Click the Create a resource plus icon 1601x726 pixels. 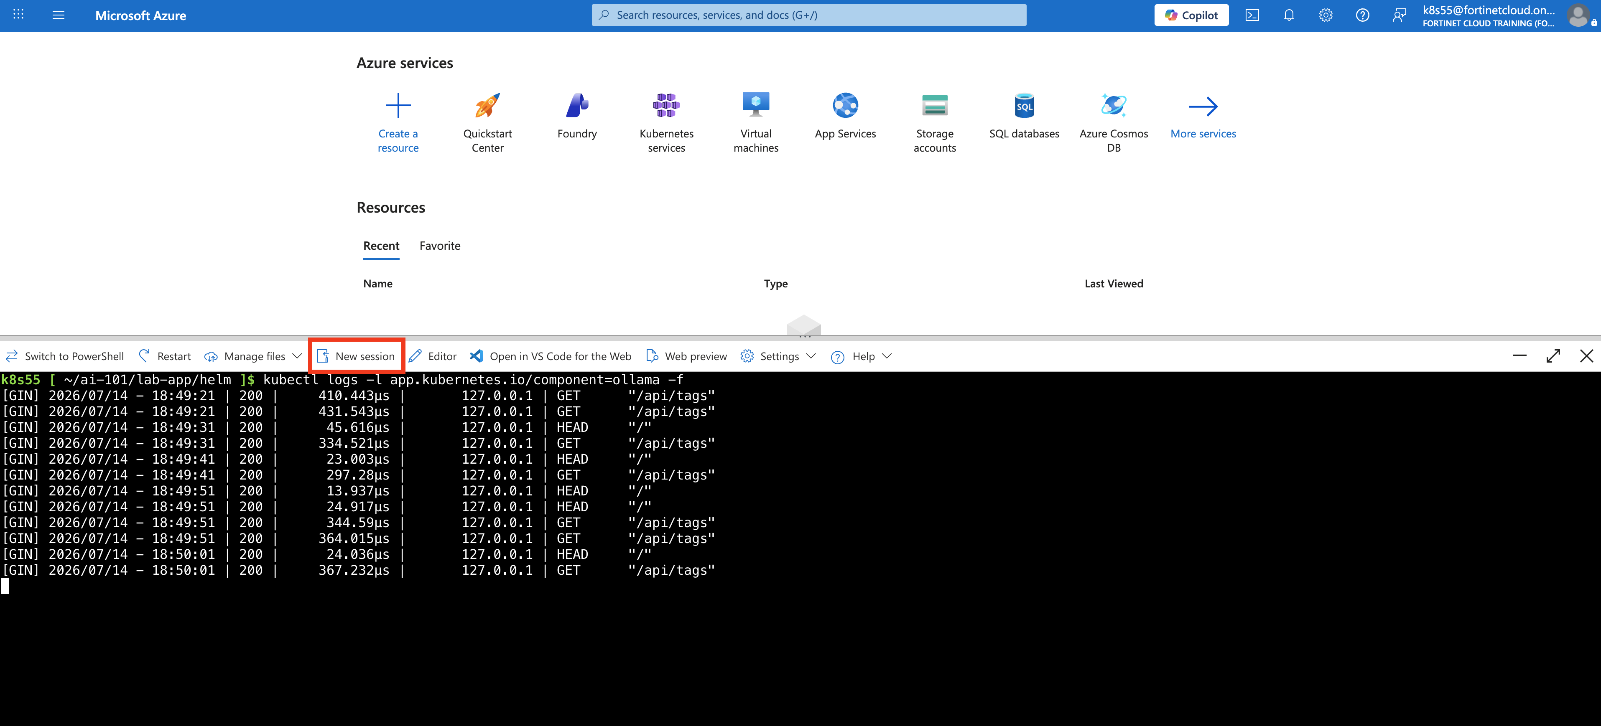(398, 106)
